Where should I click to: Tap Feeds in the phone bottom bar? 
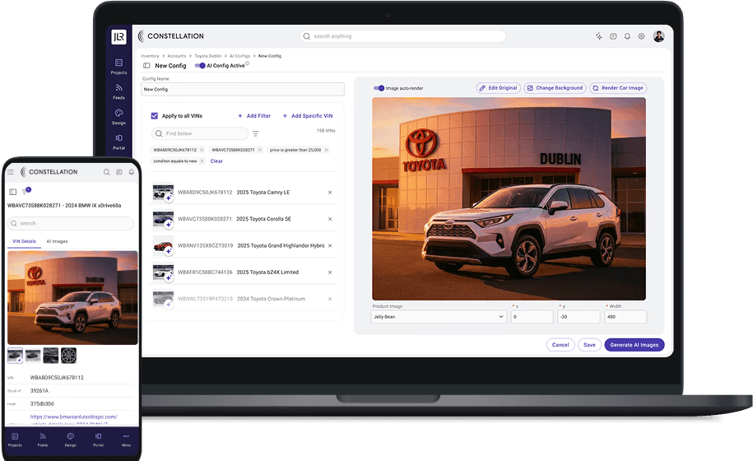click(43, 440)
